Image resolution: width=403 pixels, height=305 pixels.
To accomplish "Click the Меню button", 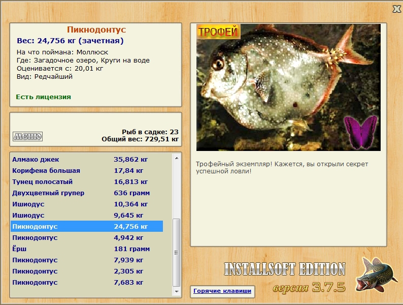I will click(x=27, y=136).
